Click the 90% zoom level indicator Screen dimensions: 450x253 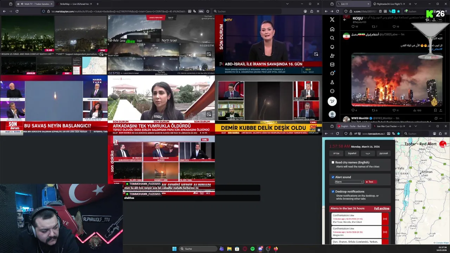click(x=201, y=11)
